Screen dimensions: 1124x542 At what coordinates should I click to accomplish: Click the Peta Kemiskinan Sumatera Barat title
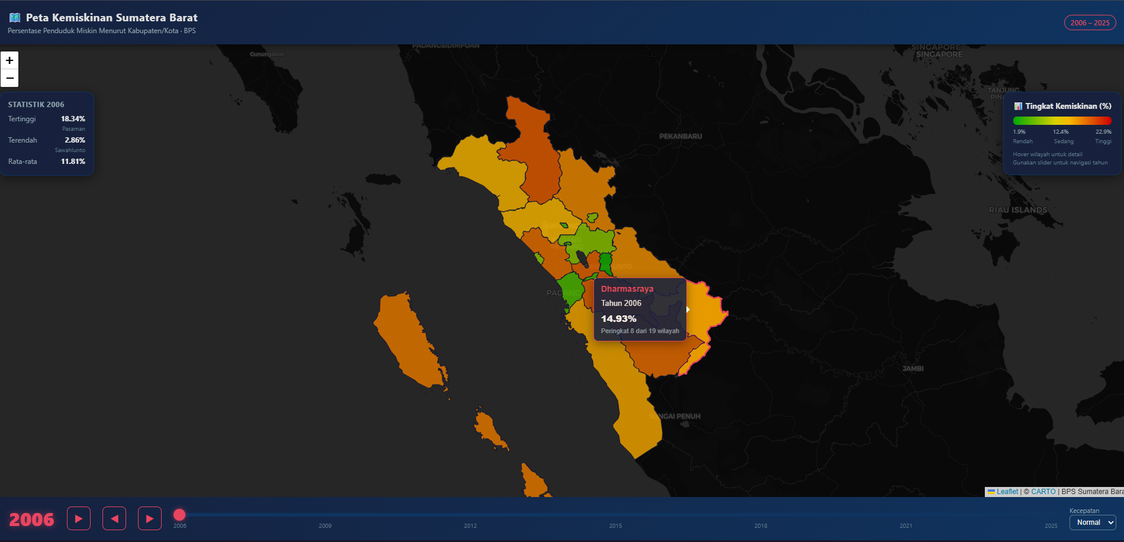tap(112, 18)
